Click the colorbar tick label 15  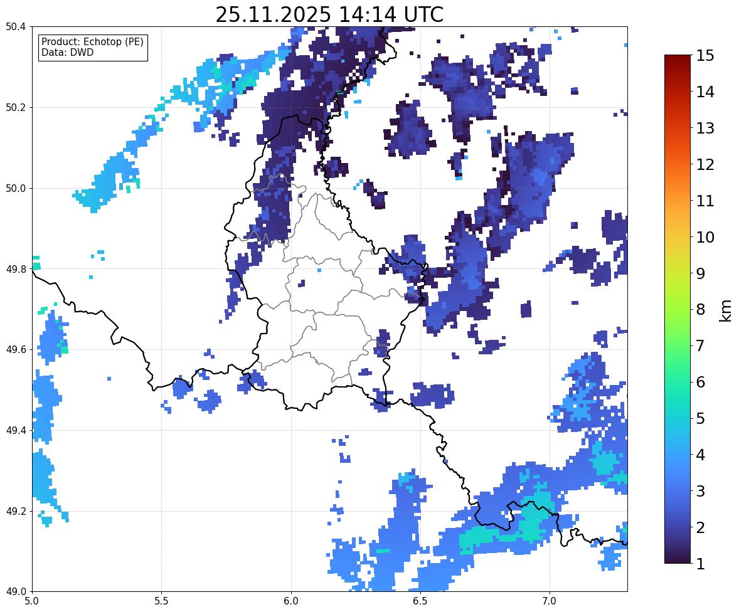(x=705, y=56)
